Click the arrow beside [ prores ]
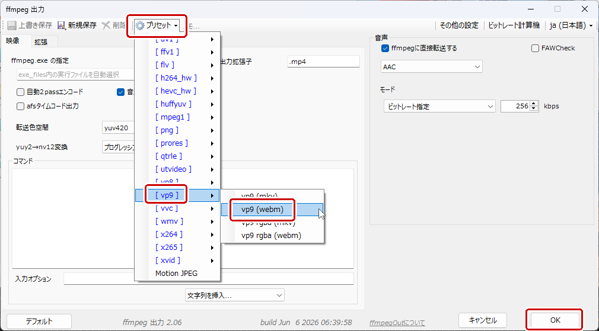 pos(212,143)
